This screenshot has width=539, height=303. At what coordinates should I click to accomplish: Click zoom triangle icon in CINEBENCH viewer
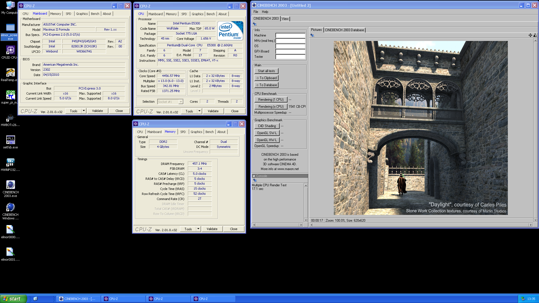pos(535,35)
